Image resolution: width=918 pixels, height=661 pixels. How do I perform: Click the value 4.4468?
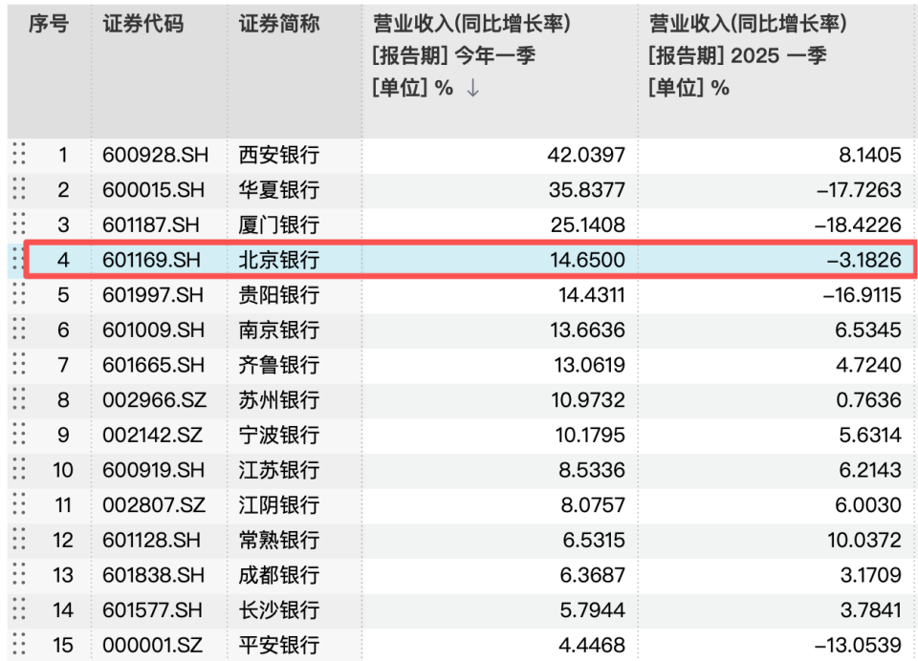(592, 645)
